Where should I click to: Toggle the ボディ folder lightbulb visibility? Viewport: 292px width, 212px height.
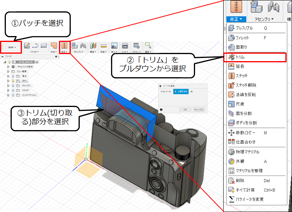[x=13, y=81]
